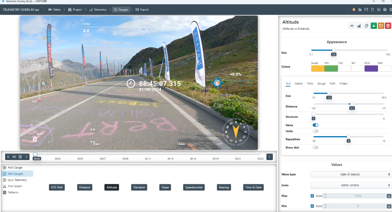The width and height of the screenshot is (392, 212).
Task: Select the Speedometer gauge button
Action: [x=194, y=187]
